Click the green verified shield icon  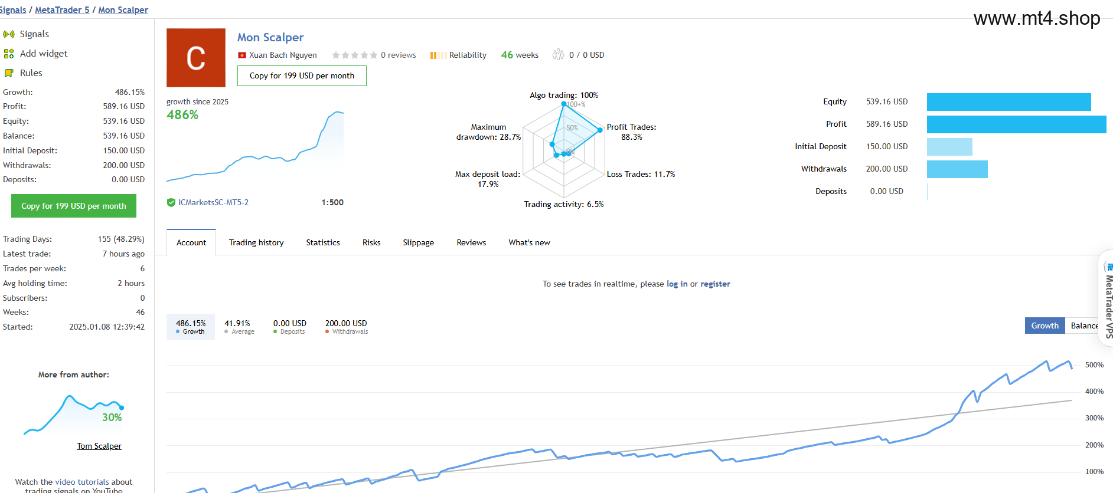tap(171, 203)
